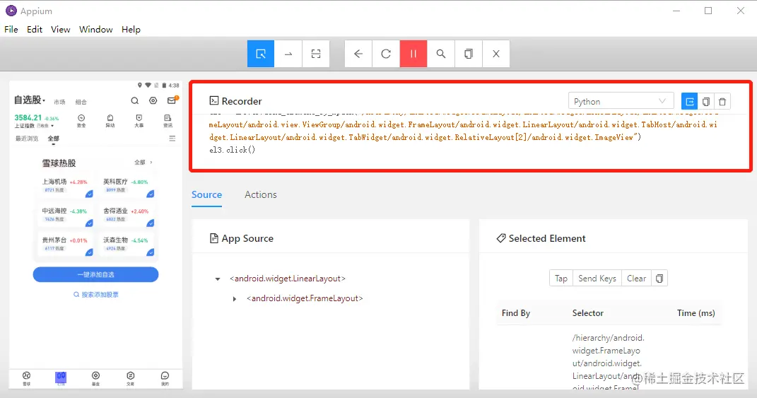Screen dimensions: 757x398
Task: Activate the Select Elements mode tool
Action: point(261,54)
